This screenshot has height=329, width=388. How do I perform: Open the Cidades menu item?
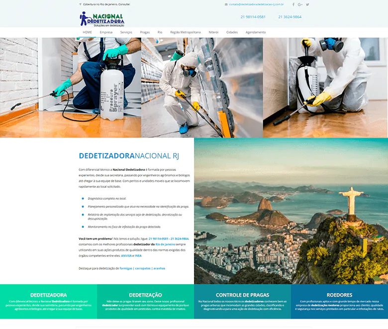[x=232, y=32]
